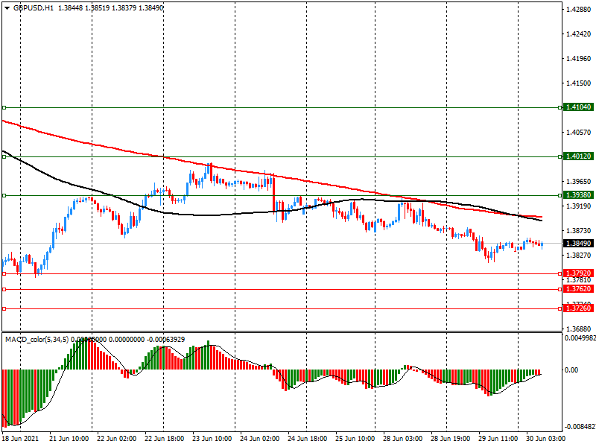This screenshot has width=596, height=447.
Task: Click the 1.42880 price axis value
Action: pyautogui.click(x=579, y=10)
